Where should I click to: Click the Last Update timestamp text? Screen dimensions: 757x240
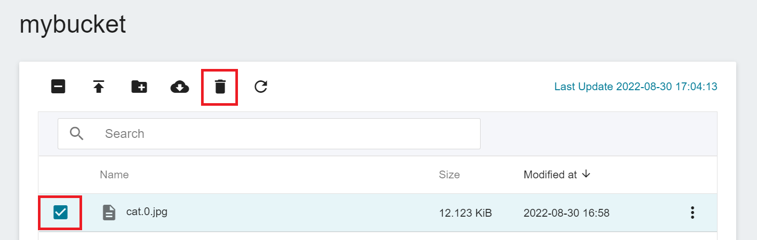(636, 87)
